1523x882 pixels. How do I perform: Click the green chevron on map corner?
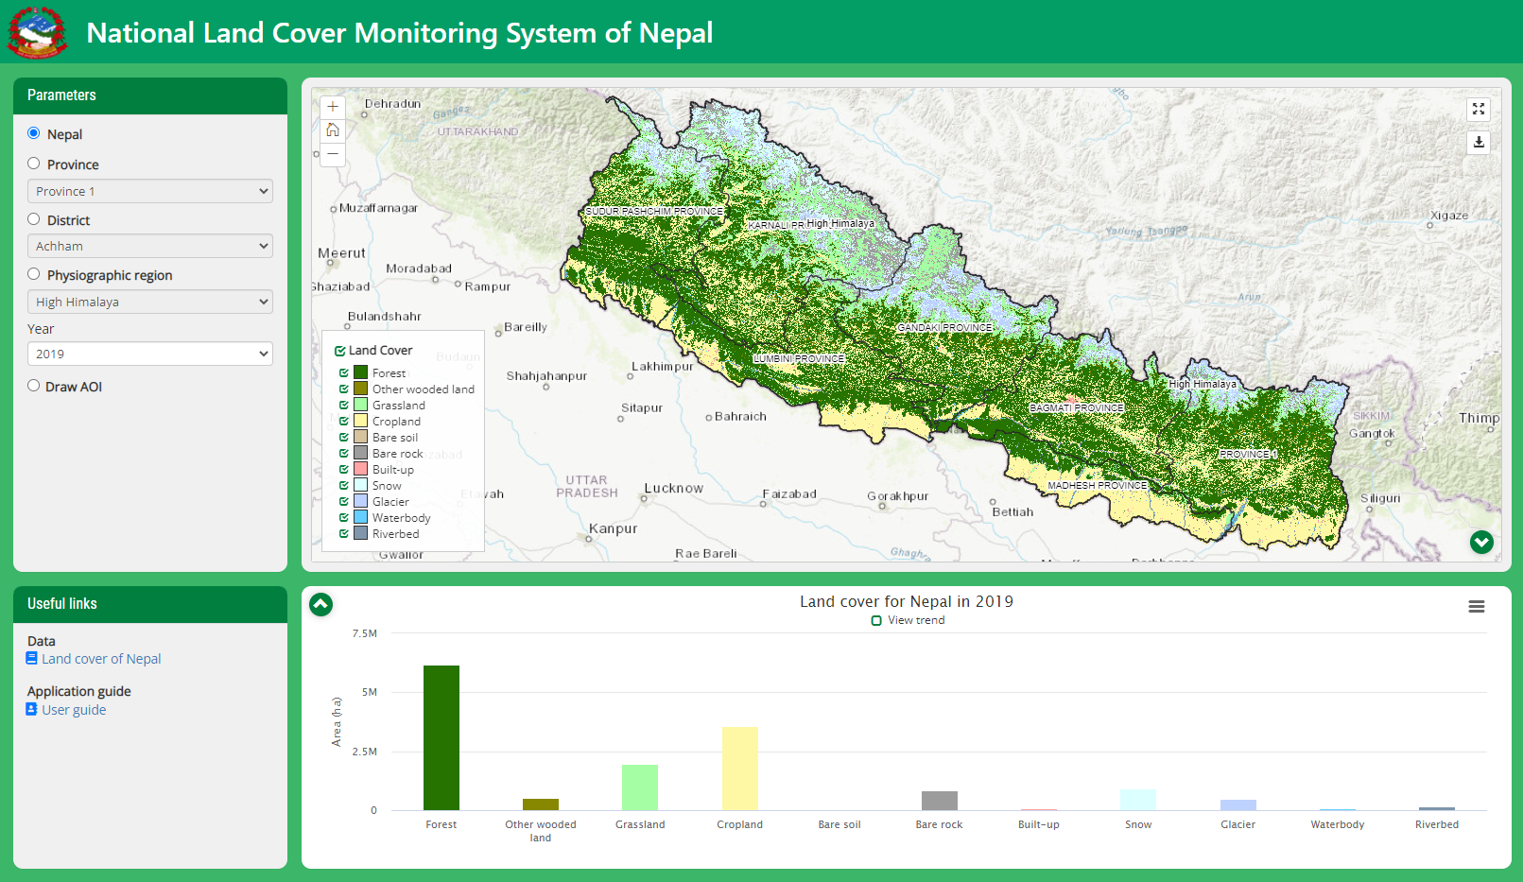point(1481,542)
